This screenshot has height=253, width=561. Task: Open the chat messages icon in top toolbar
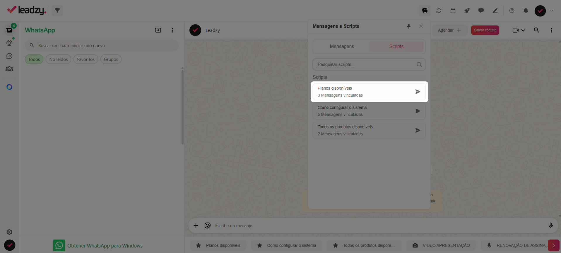pyautogui.click(x=425, y=11)
